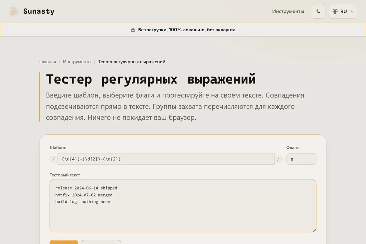Click the closing slash after the pattern
The image size is (366, 244).
(278, 159)
